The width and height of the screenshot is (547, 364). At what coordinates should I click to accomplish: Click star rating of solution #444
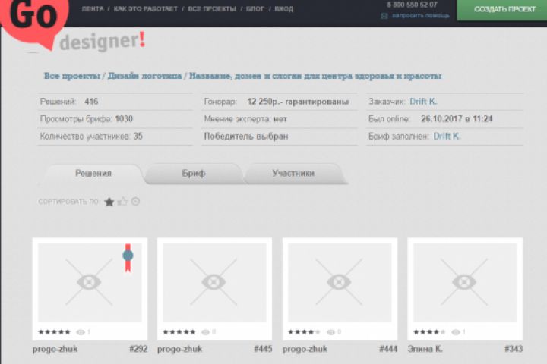(x=304, y=332)
